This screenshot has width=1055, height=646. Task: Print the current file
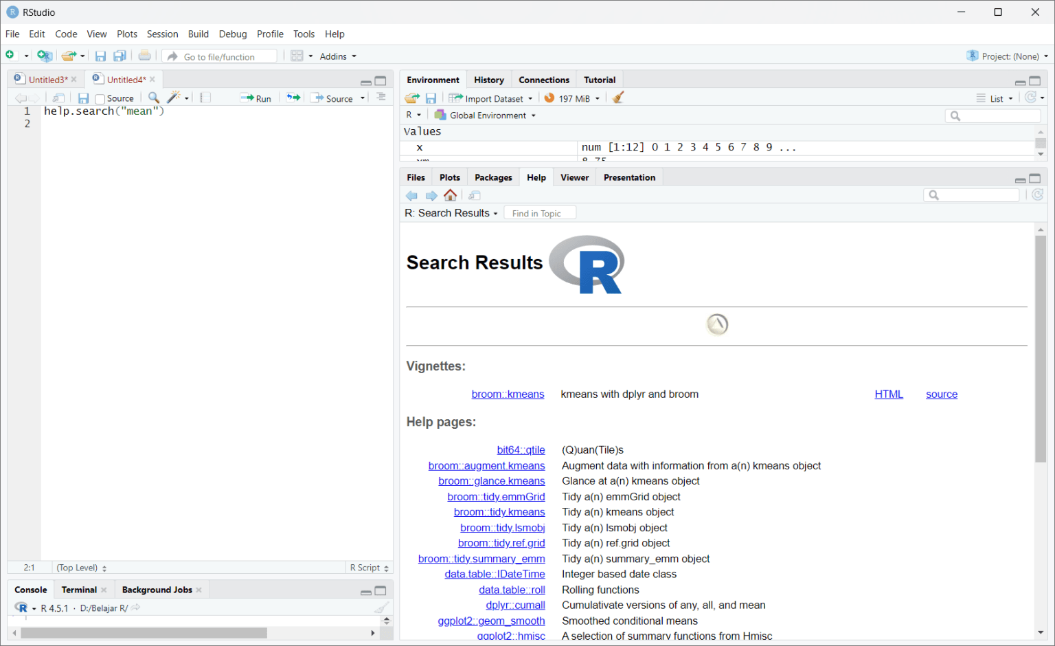click(x=144, y=56)
